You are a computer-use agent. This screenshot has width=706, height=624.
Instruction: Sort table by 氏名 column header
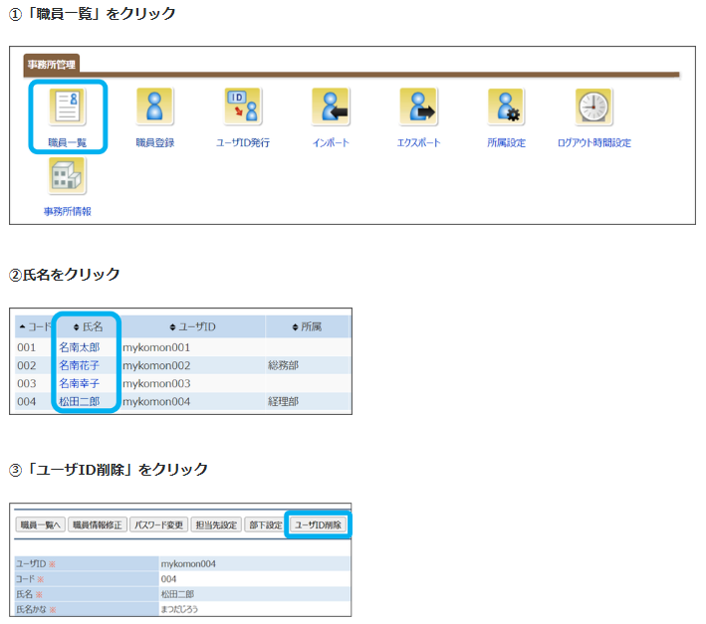click(88, 326)
